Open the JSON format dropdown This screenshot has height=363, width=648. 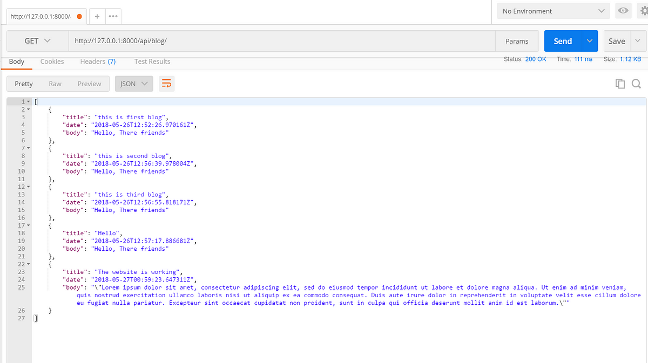(x=134, y=84)
